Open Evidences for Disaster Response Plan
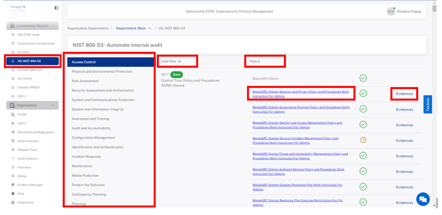442x215 pixels. (x=404, y=187)
